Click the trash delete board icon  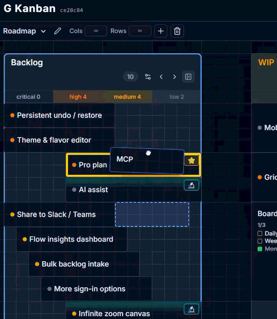coord(177,31)
